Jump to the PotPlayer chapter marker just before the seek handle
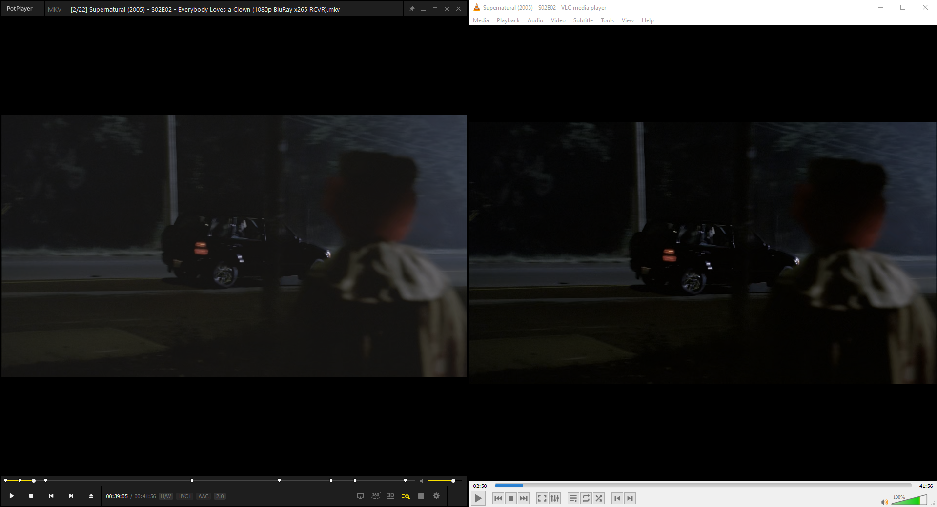This screenshot has width=937, height=507. click(20, 480)
